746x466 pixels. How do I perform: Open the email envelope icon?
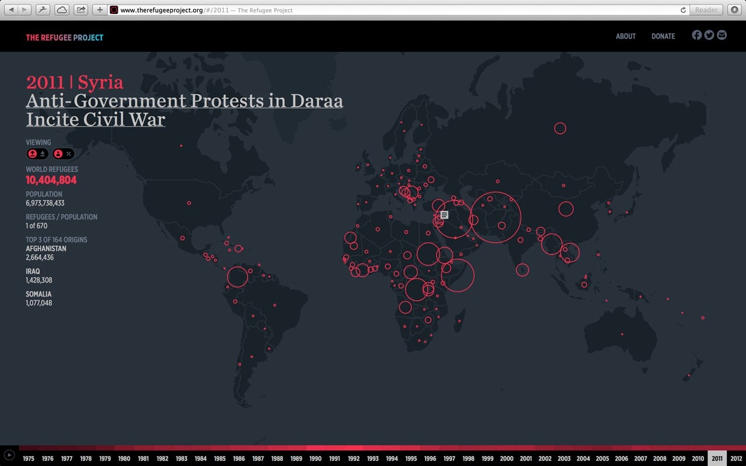(722, 35)
